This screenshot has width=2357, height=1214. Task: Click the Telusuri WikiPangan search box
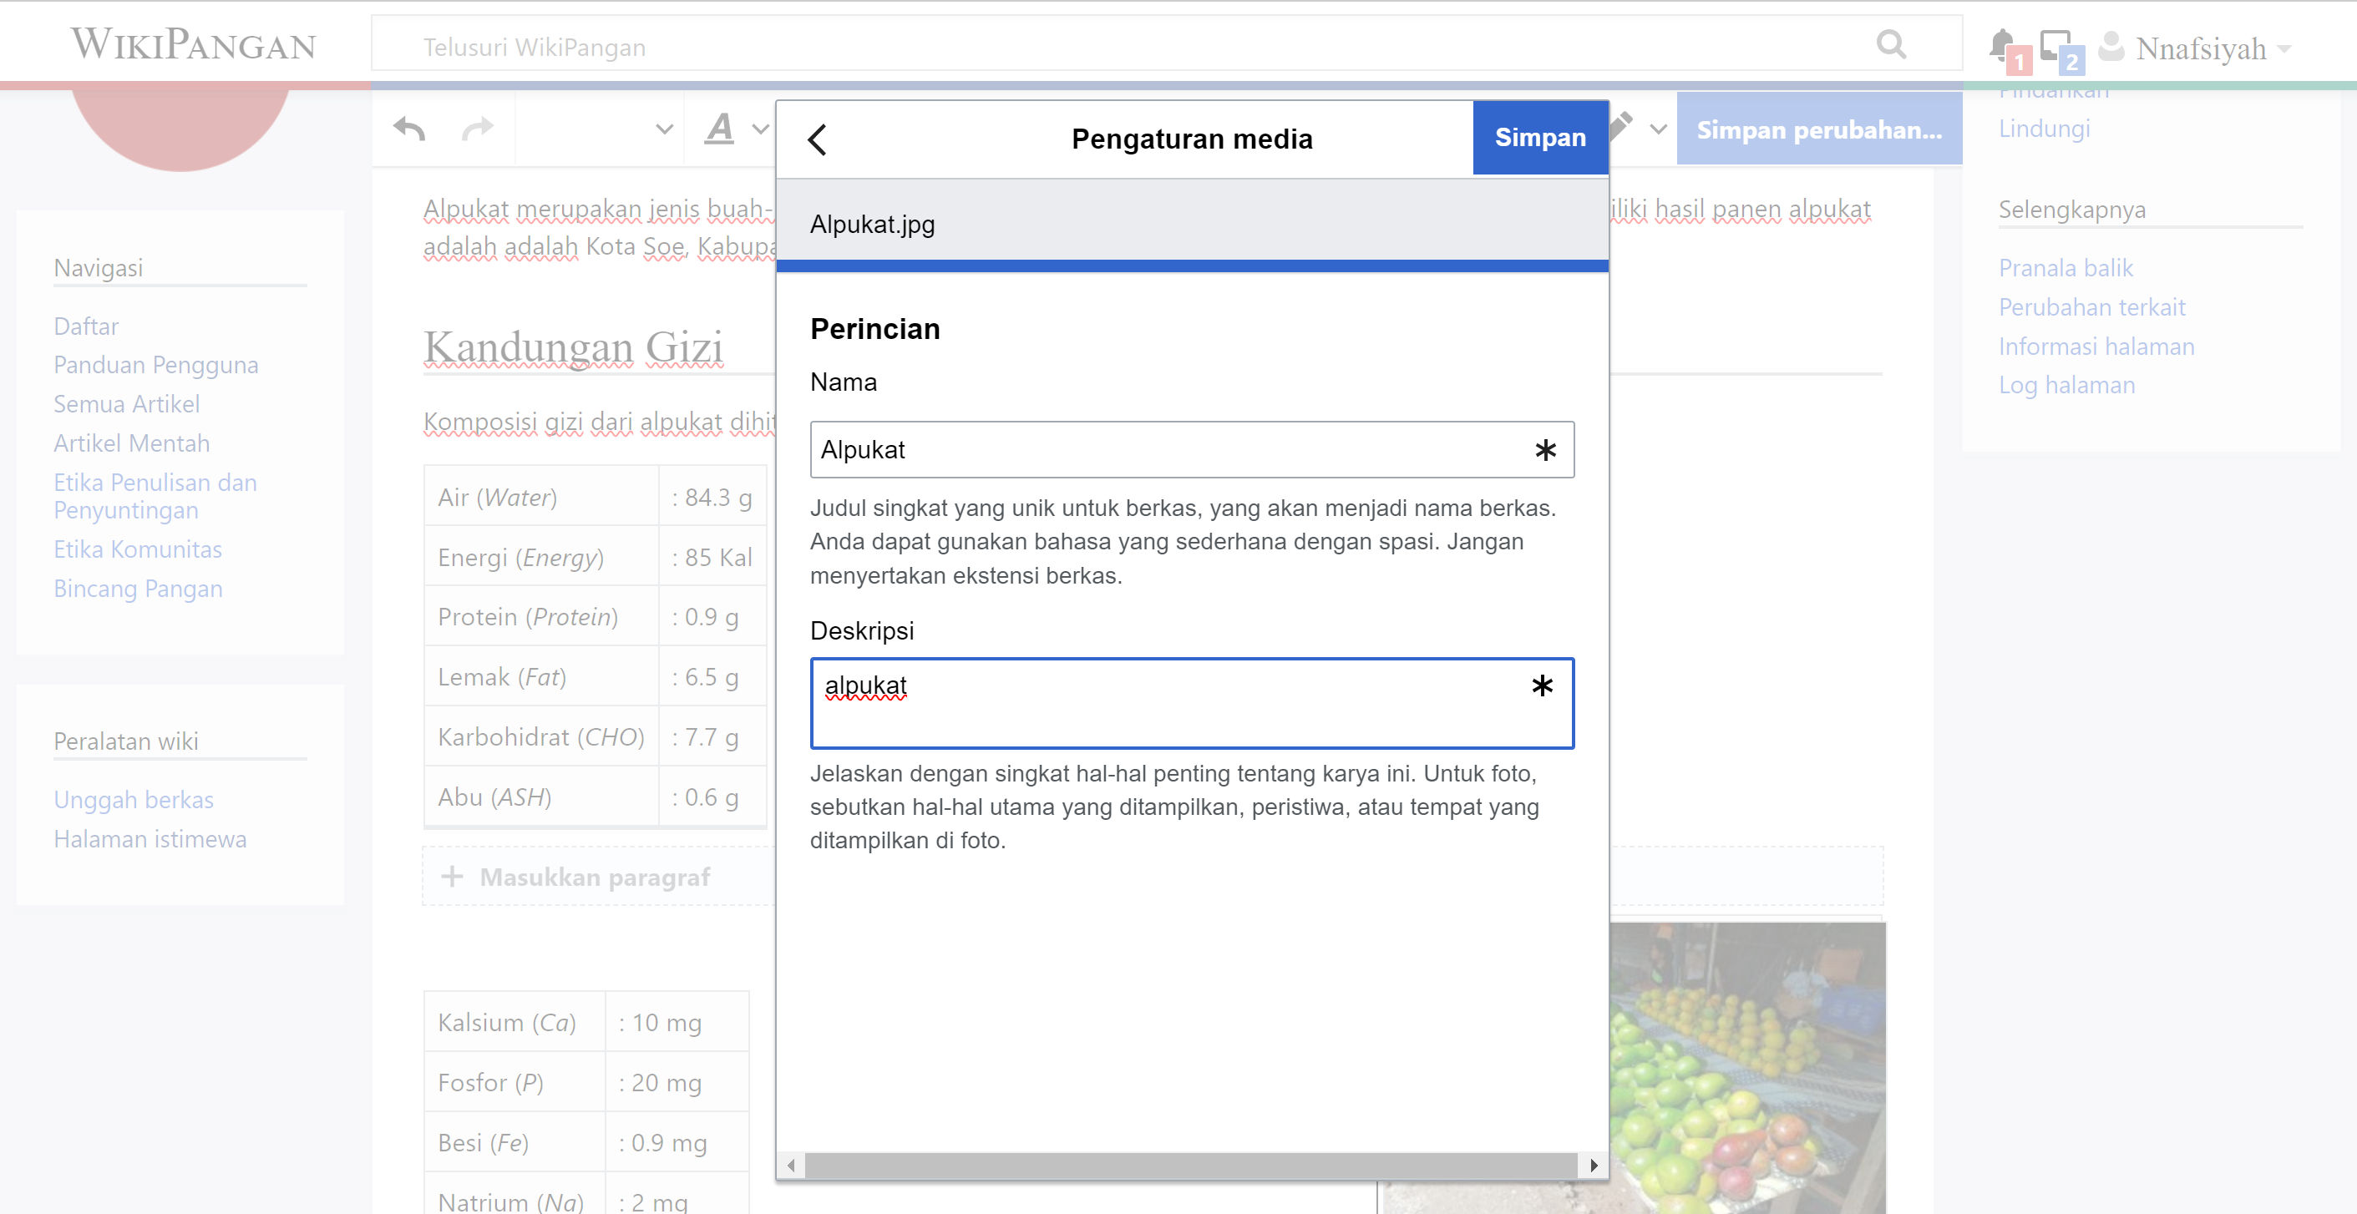click(x=1098, y=47)
